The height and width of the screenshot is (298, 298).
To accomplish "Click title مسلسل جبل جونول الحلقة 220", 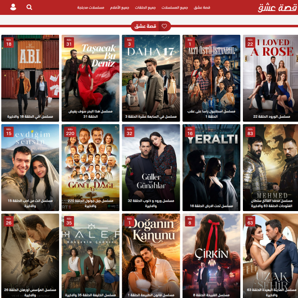I will [x=90, y=203].
